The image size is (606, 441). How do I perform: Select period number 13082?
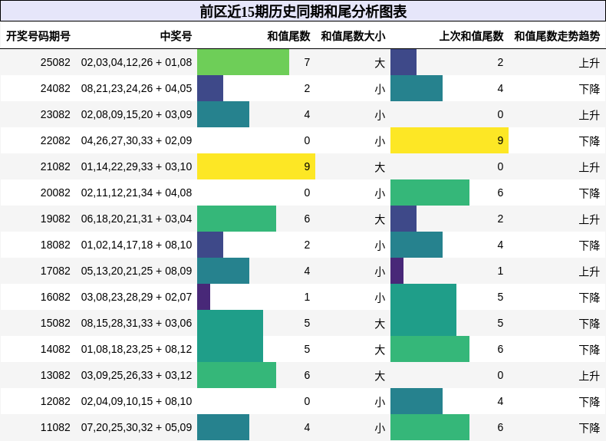click(x=55, y=375)
